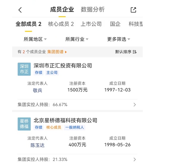178x163 pixels.
Task: Open the 所属行业 filter dropdown
Action: (x=77, y=39)
